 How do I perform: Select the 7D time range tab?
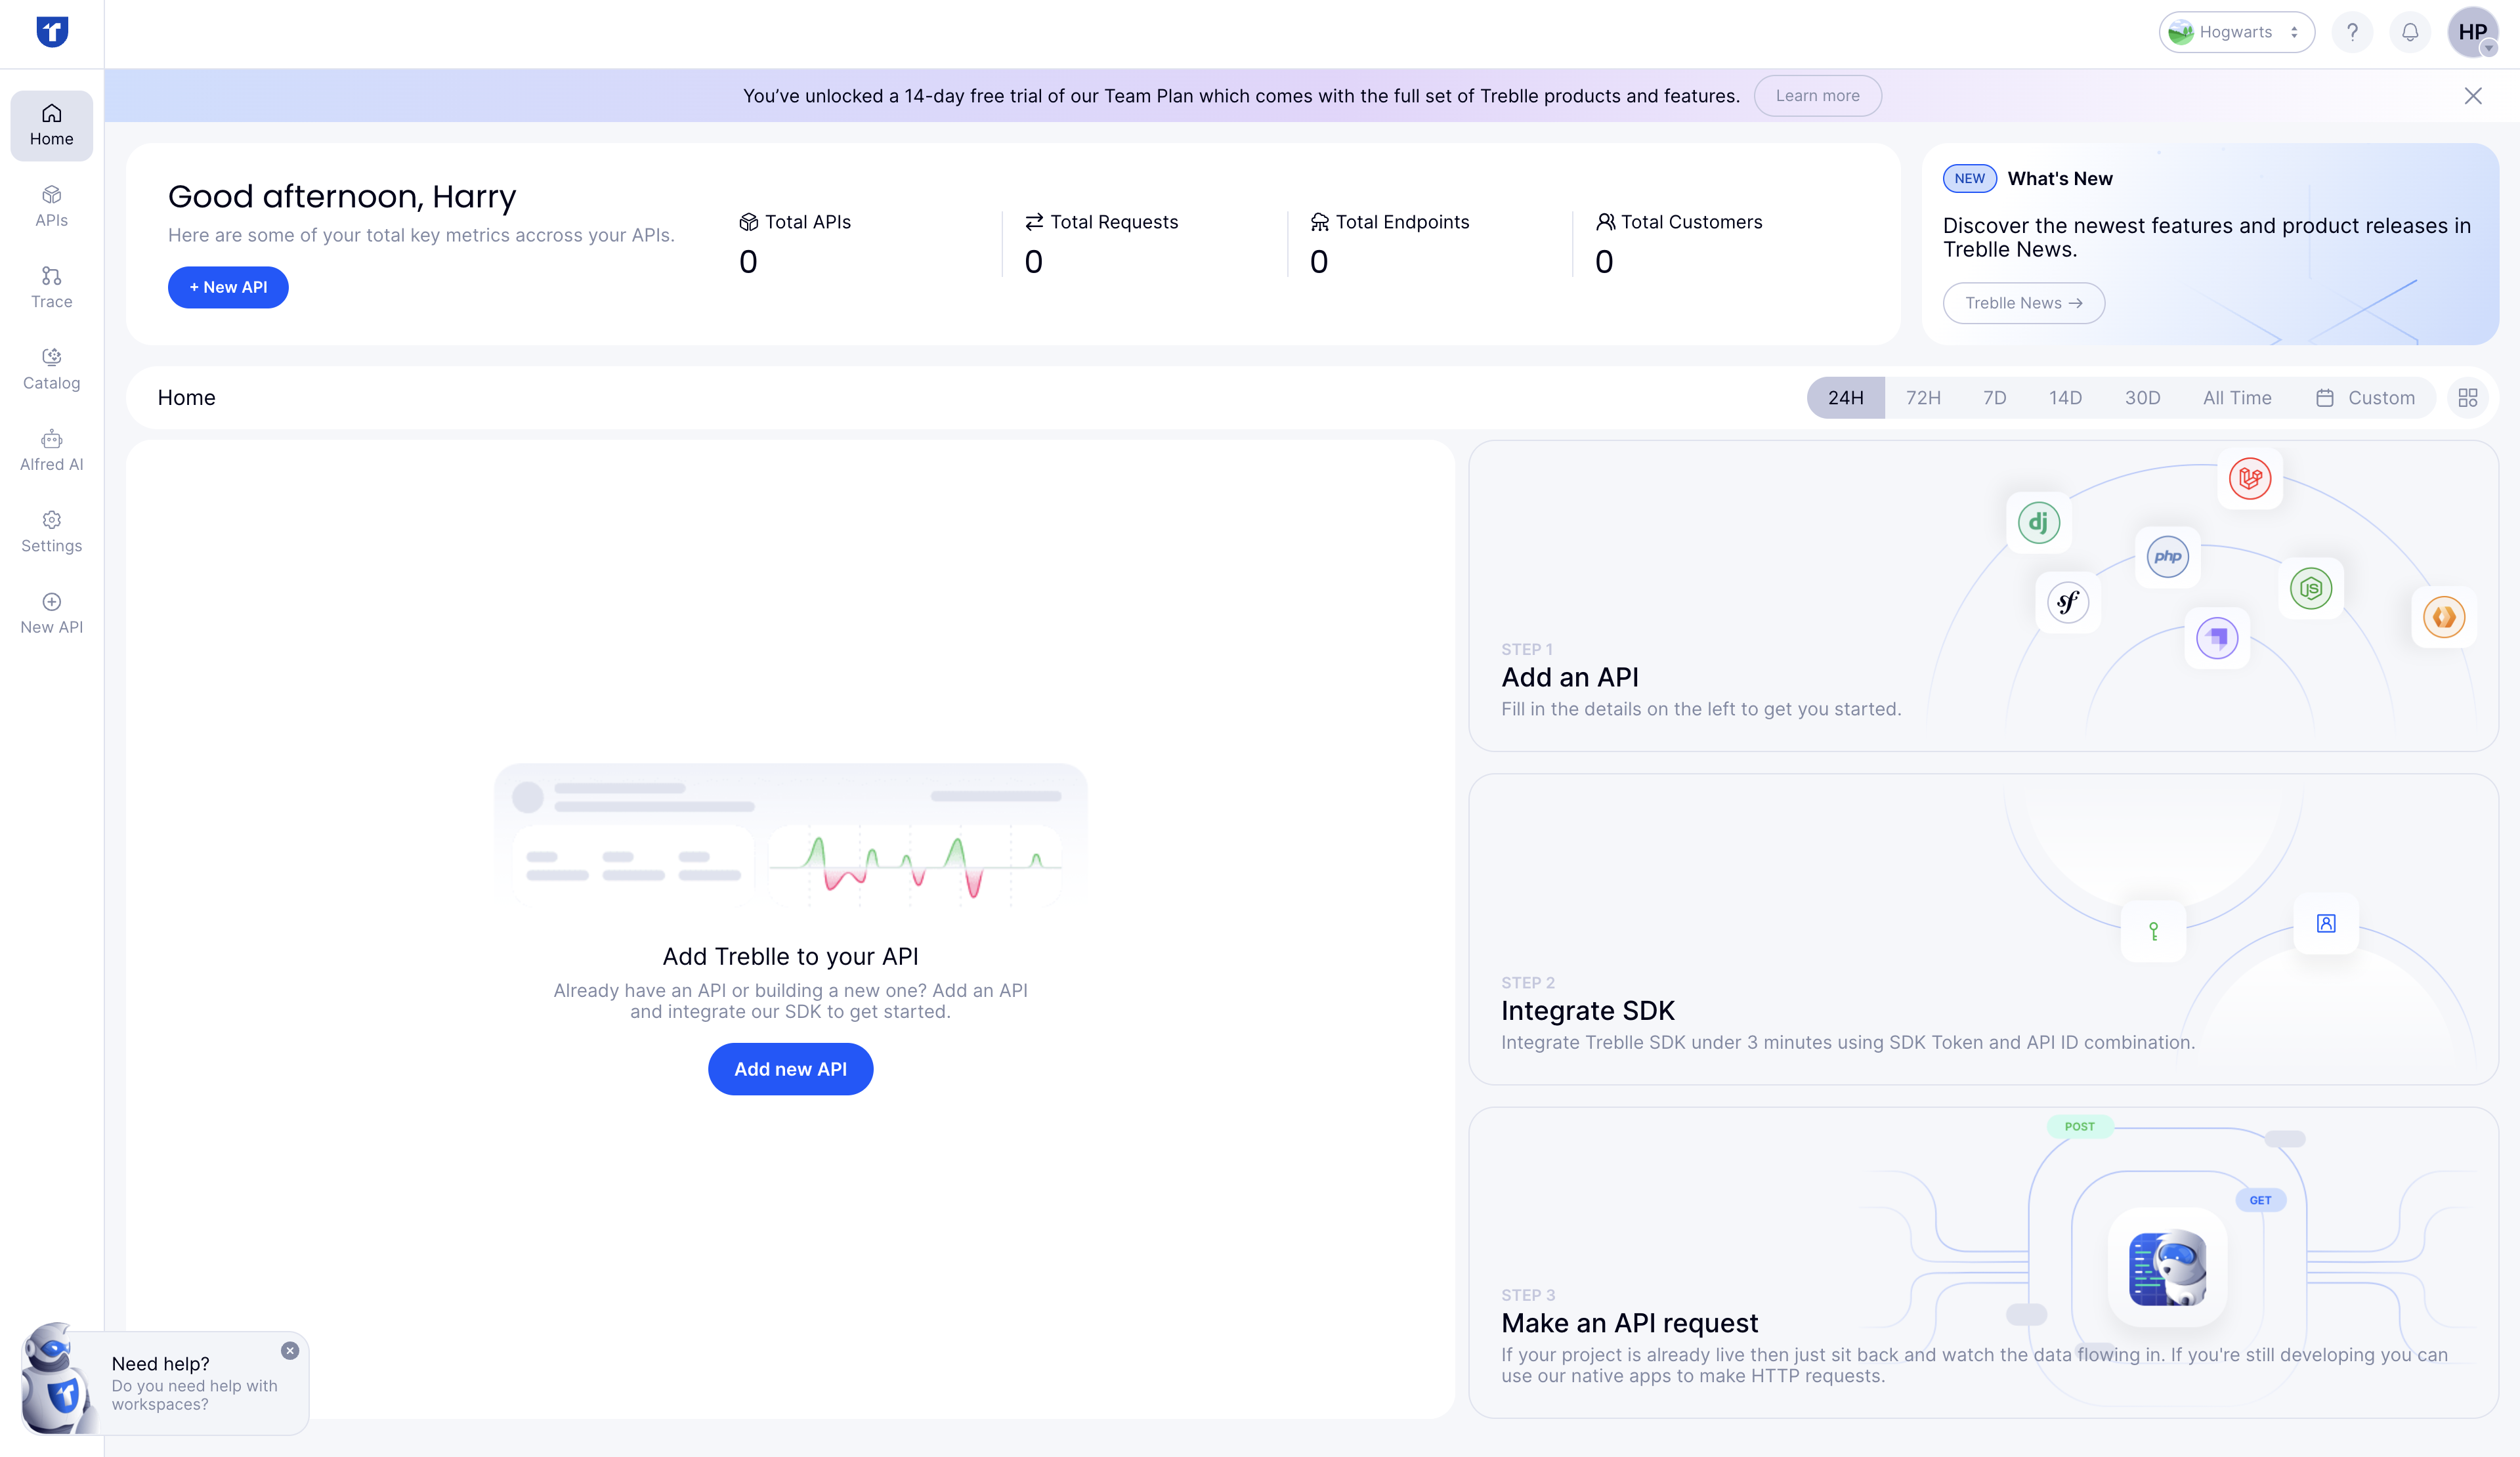click(1994, 398)
